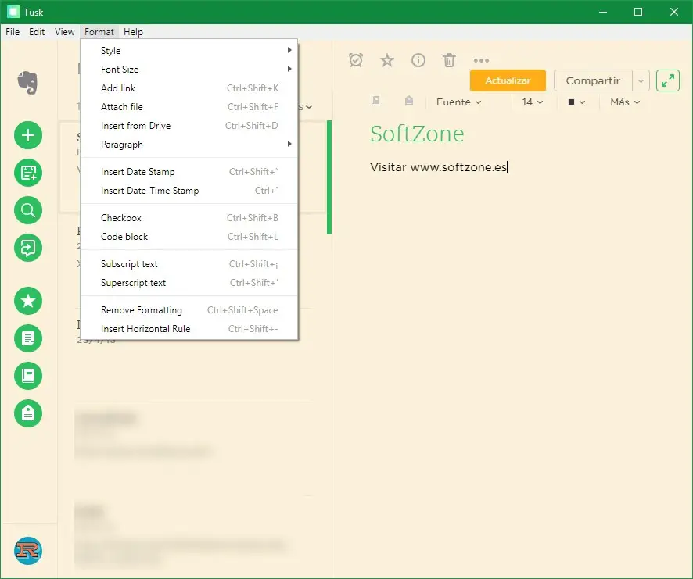693x579 pixels.
Task: Open the account avatar icon
Action: click(x=28, y=551)
